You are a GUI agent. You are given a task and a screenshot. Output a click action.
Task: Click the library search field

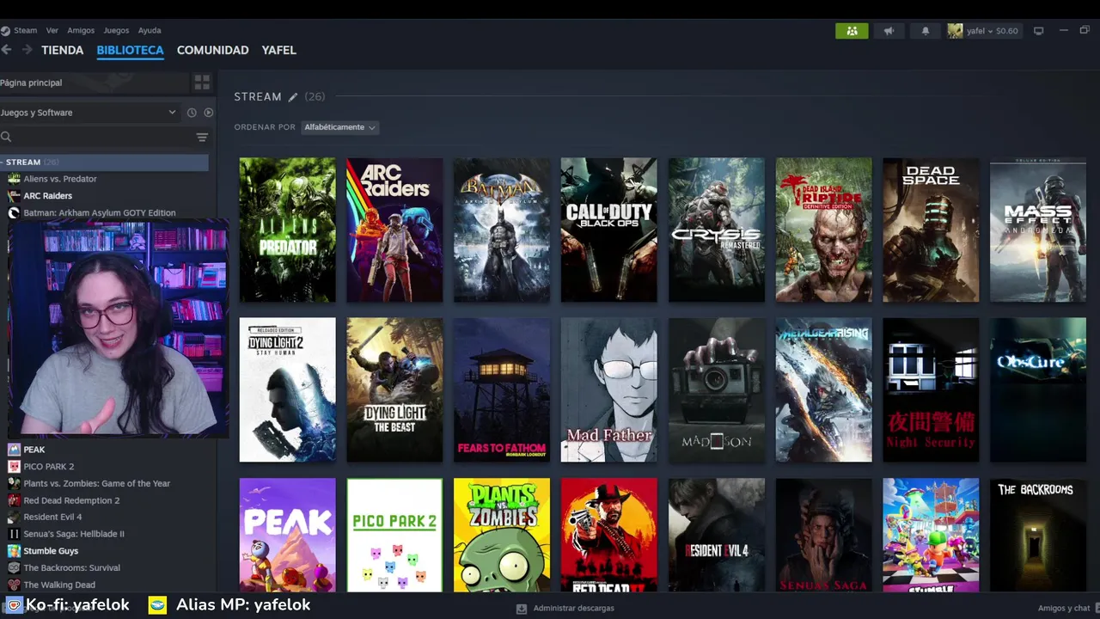95,137
